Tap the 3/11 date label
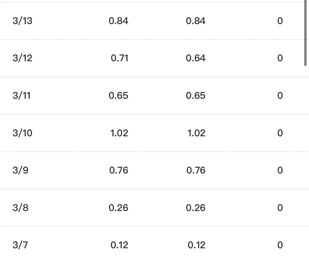309x257 pixels. tap(22, 96)
